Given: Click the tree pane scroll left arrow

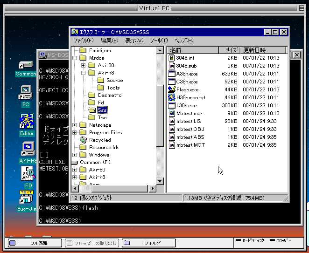Looking at the screenshot, I should pos(75,189).
